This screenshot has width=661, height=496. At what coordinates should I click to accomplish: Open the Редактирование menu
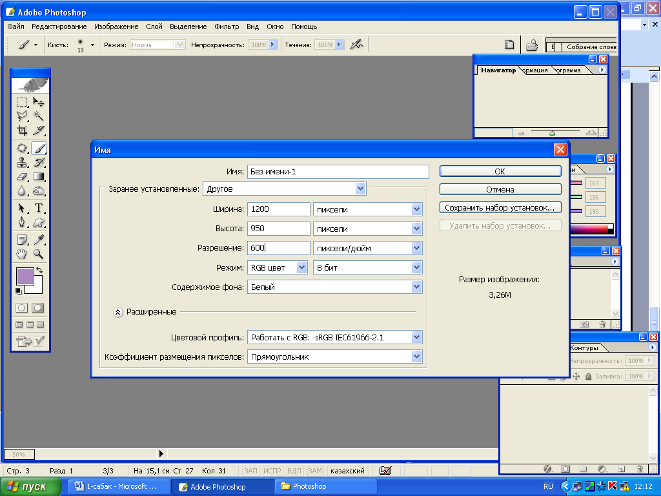(x=59, y=26)
